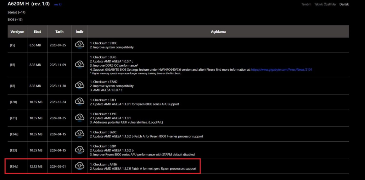Viewport: 365px width, 180px height.
Task: Open the Teknik Özellikler tab
Action: coord(325,4)
